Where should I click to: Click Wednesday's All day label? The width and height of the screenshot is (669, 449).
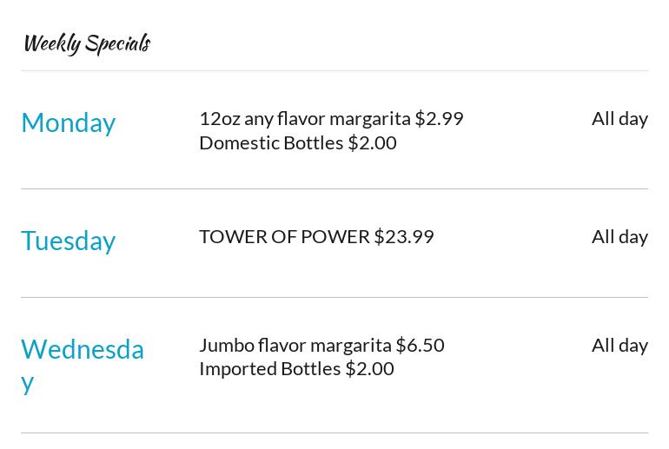point(619,345)
